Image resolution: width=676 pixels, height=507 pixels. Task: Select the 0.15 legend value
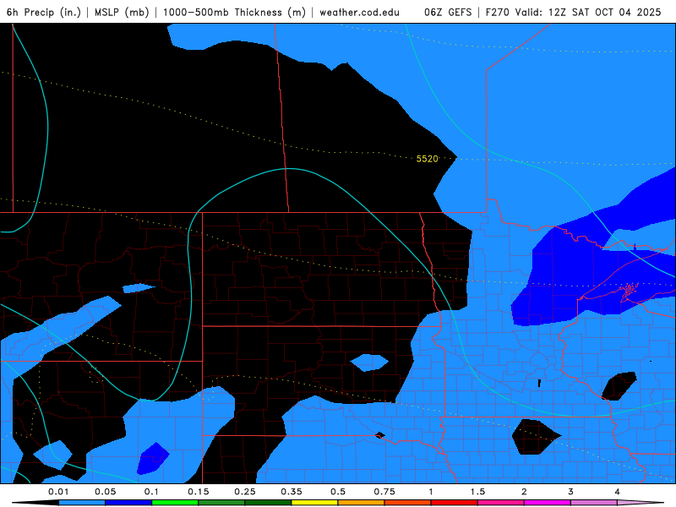pyautogui.click(x=199, y=492)
